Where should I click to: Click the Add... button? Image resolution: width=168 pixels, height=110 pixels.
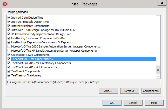click(x=108, y=91)
